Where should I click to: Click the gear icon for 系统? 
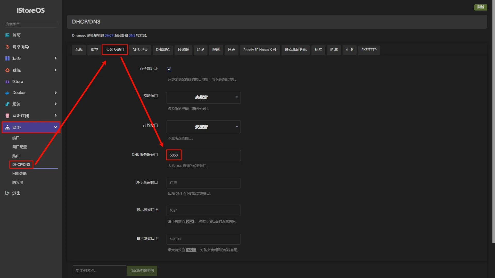click(7, 70)
